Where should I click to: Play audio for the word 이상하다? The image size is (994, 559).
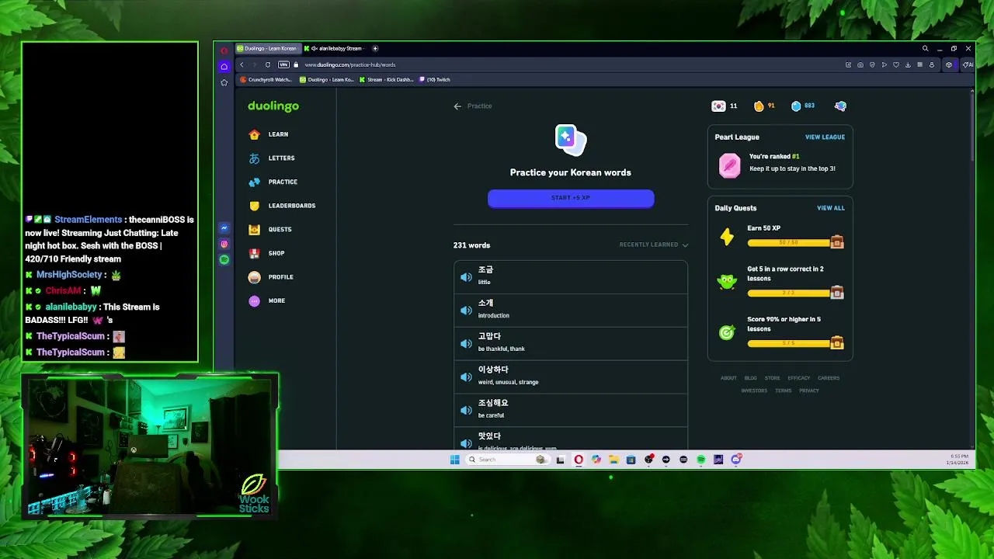[x=466, y=377]
